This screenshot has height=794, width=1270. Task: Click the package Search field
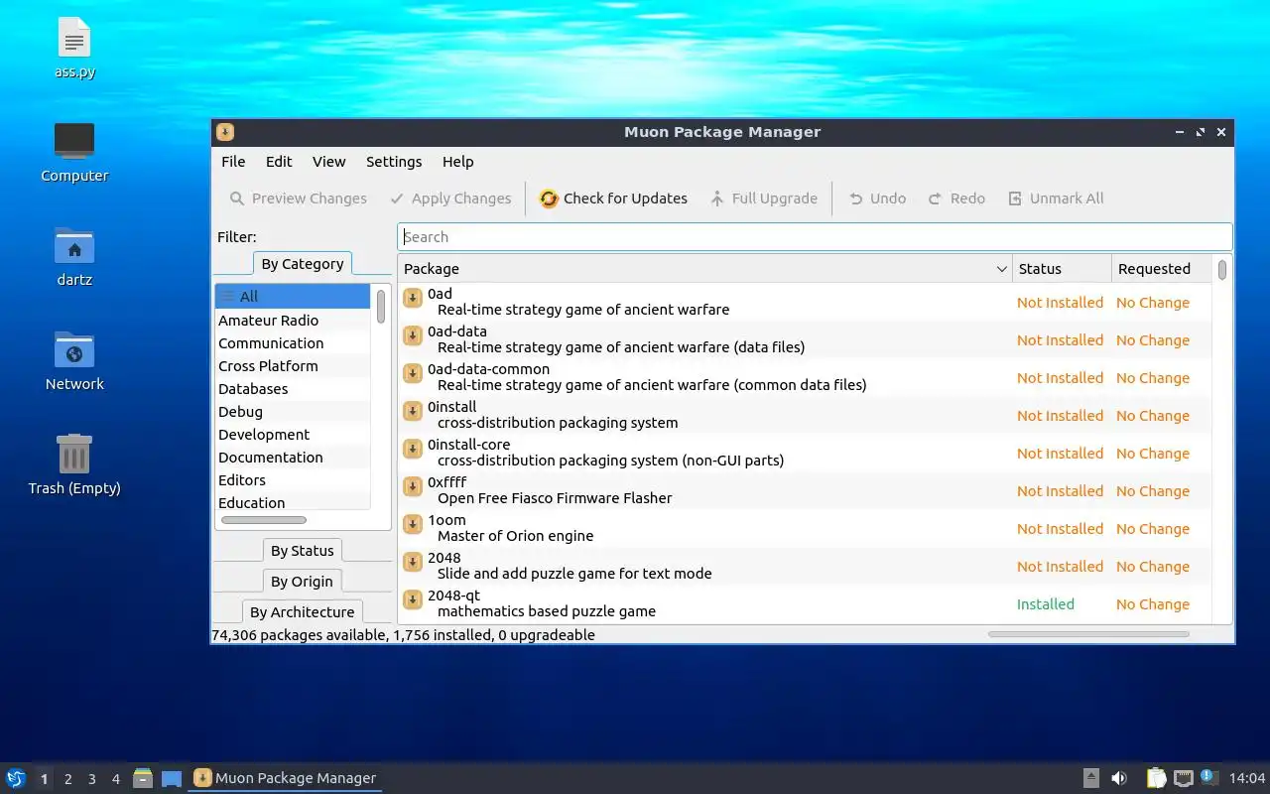point(815,237)
